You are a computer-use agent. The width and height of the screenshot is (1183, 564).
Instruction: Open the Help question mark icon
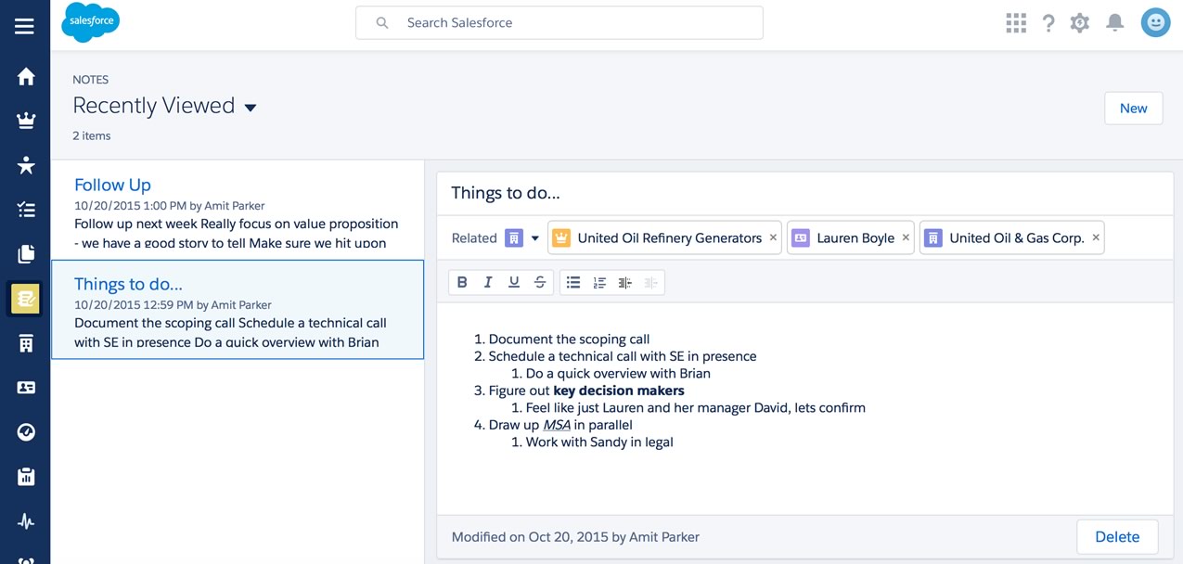(x=1048, y=23)
